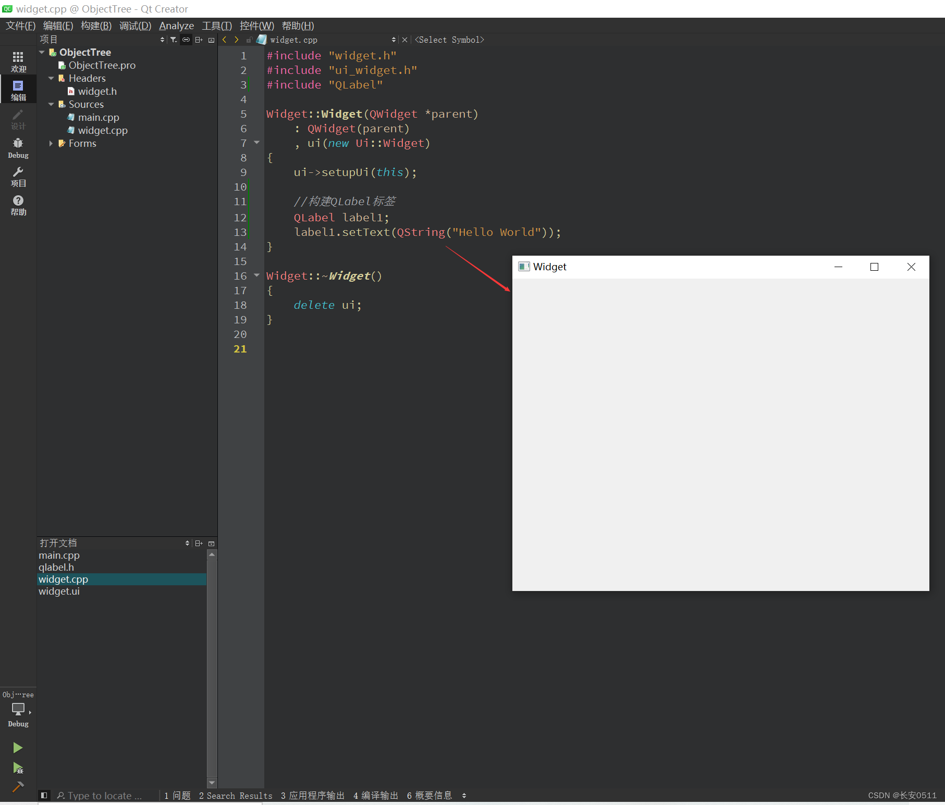Open the 构建(B) menu
This screenshot has height=805, width=945.
pos(96,26)
